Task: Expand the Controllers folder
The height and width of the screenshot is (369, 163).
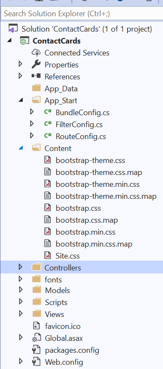Action: click(21, 267)
